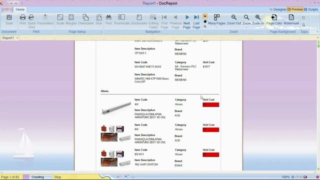Select the Hand pan tool

[x=205, y=21]
